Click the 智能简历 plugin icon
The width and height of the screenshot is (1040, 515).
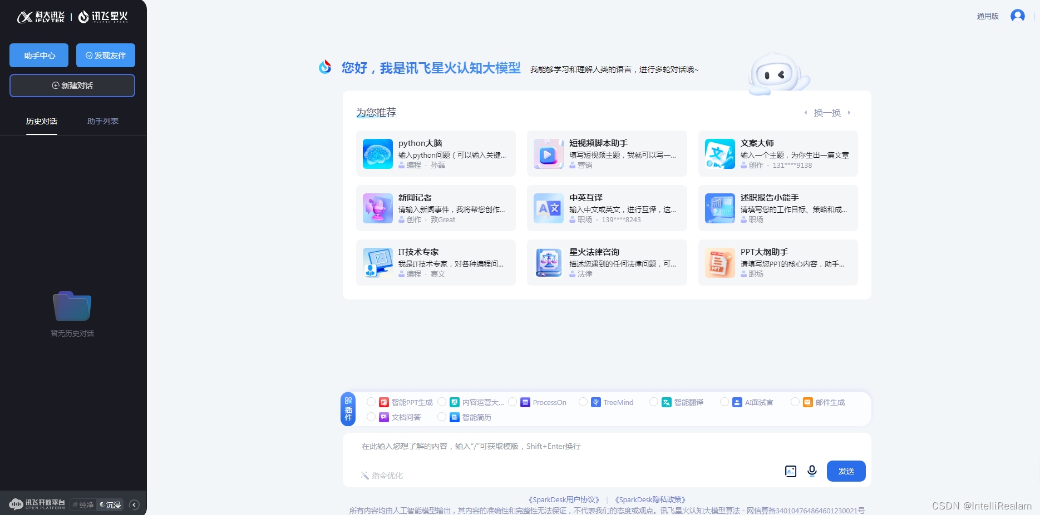(x=455, y=417)
